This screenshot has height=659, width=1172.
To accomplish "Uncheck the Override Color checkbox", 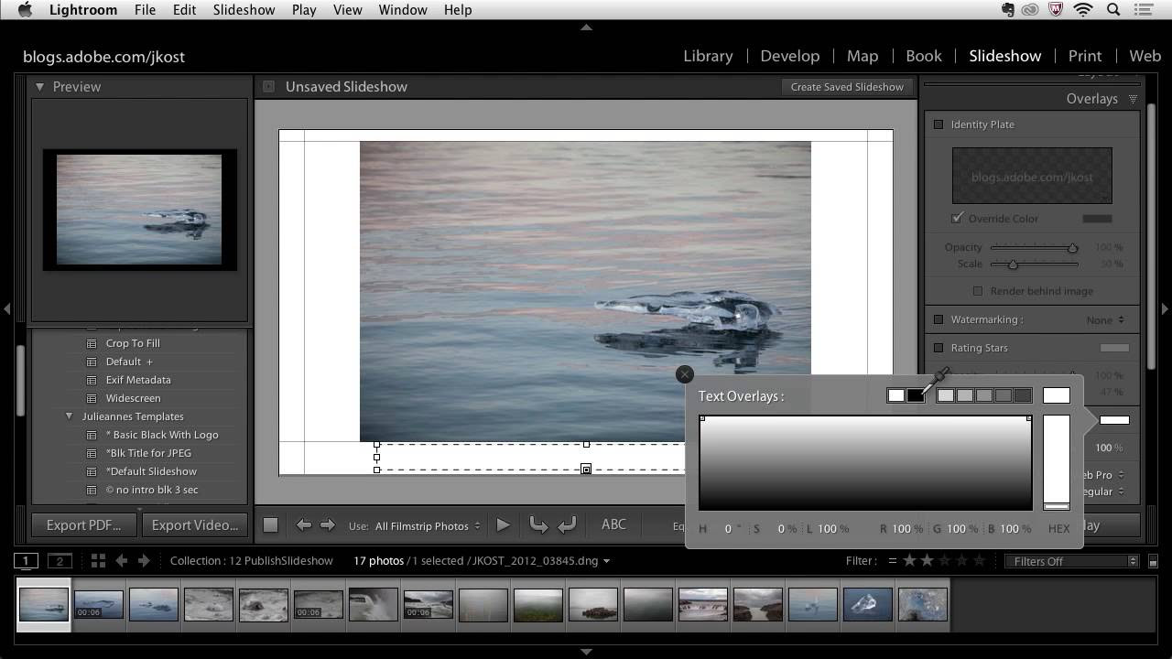I will point(957,218).
